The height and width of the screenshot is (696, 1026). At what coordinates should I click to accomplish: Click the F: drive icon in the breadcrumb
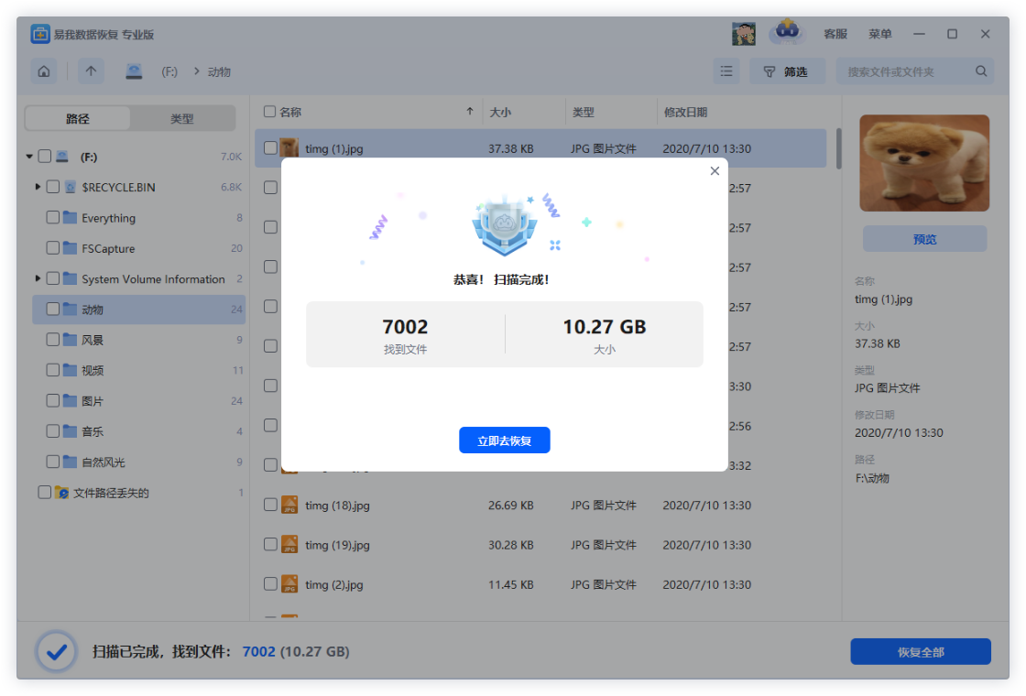[x=135, y=71]
